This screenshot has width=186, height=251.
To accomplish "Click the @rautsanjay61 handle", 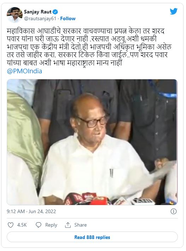I will coord(40,18).
